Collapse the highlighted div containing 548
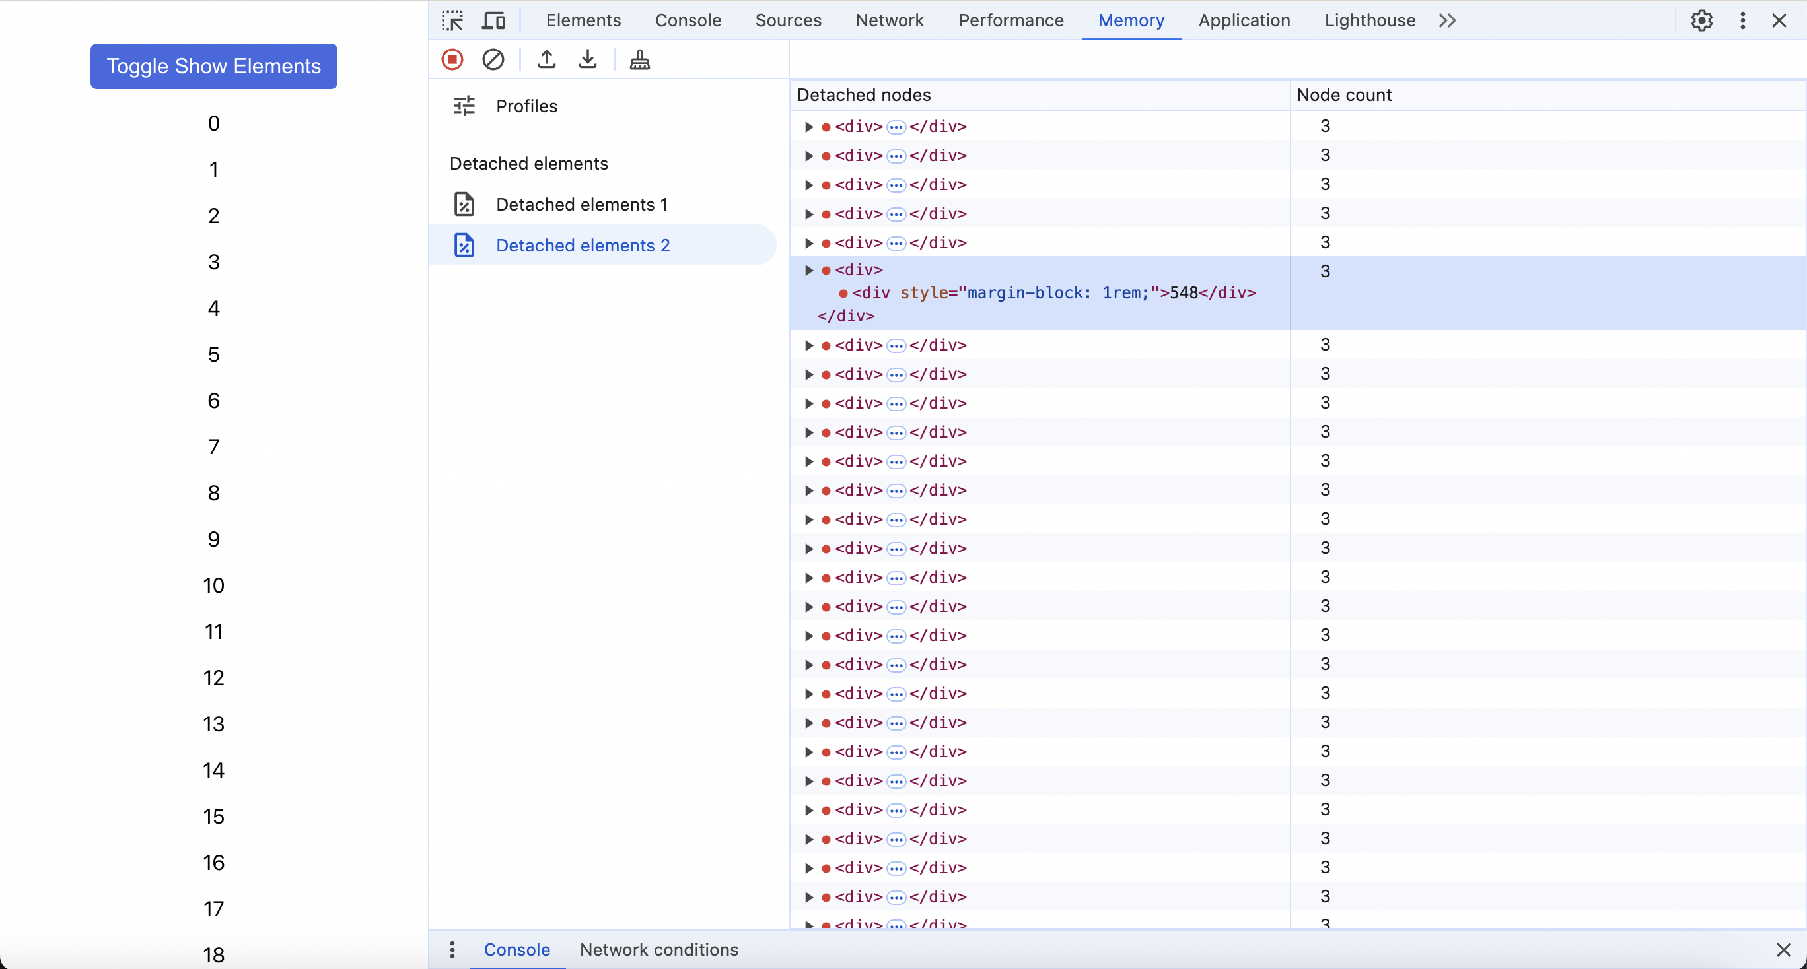This screenshot has width=1807, height=969. coord(809,270)
